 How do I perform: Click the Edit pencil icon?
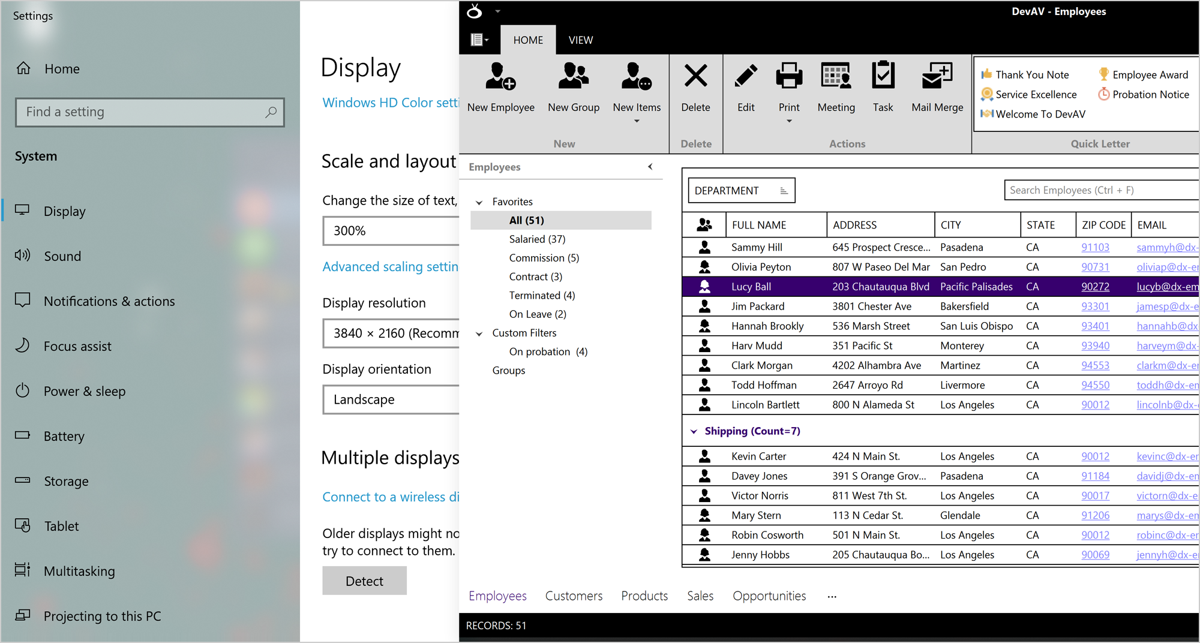(746, 77)
